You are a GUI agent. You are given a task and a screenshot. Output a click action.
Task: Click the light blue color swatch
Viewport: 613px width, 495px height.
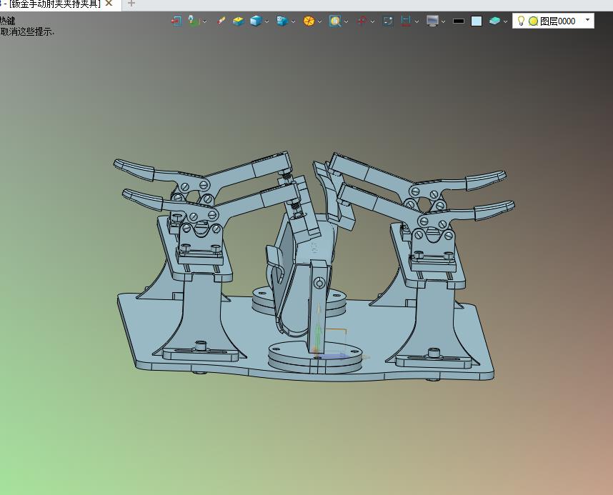(x=477, y=21)
